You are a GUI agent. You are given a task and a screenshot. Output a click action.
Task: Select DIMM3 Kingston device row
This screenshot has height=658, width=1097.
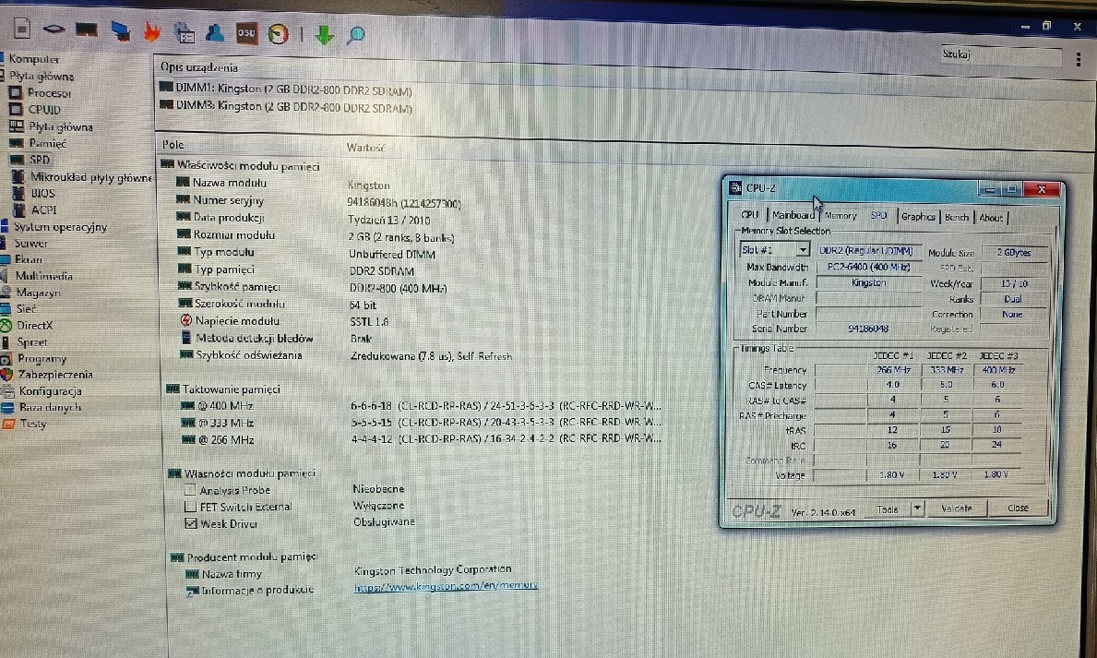point(286,106)
